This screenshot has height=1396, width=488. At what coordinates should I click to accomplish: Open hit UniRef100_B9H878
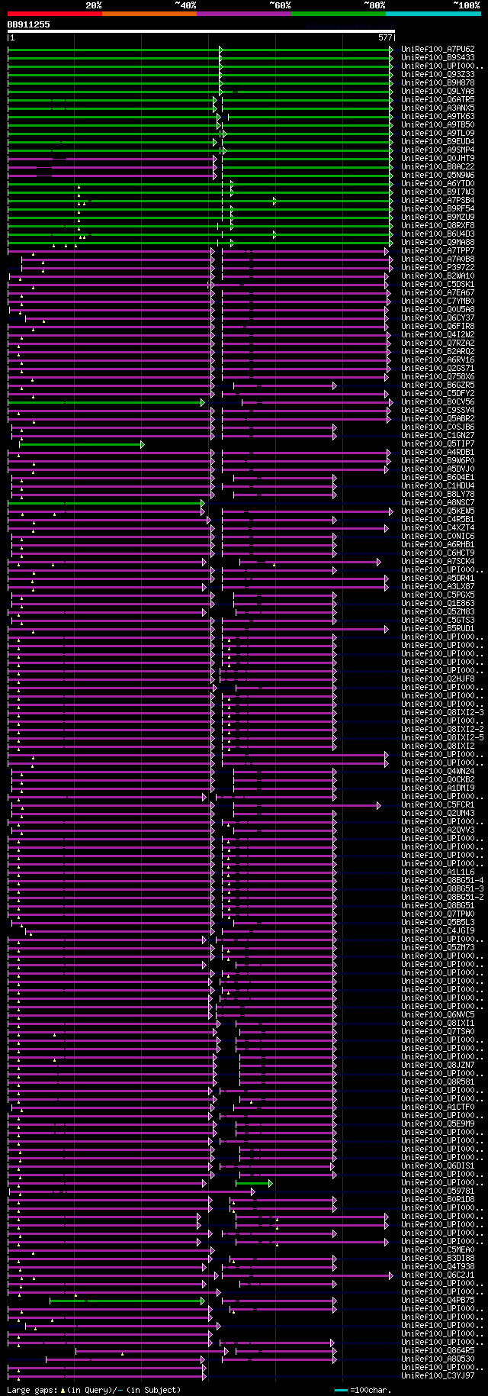(438, 83)
